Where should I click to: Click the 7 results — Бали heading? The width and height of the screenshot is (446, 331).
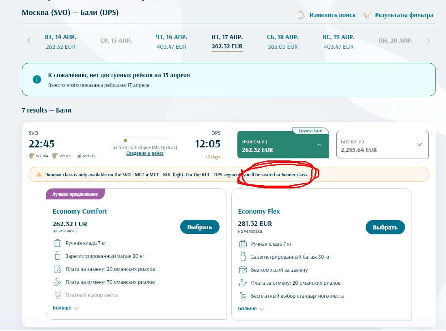click(x=47, y=110)
